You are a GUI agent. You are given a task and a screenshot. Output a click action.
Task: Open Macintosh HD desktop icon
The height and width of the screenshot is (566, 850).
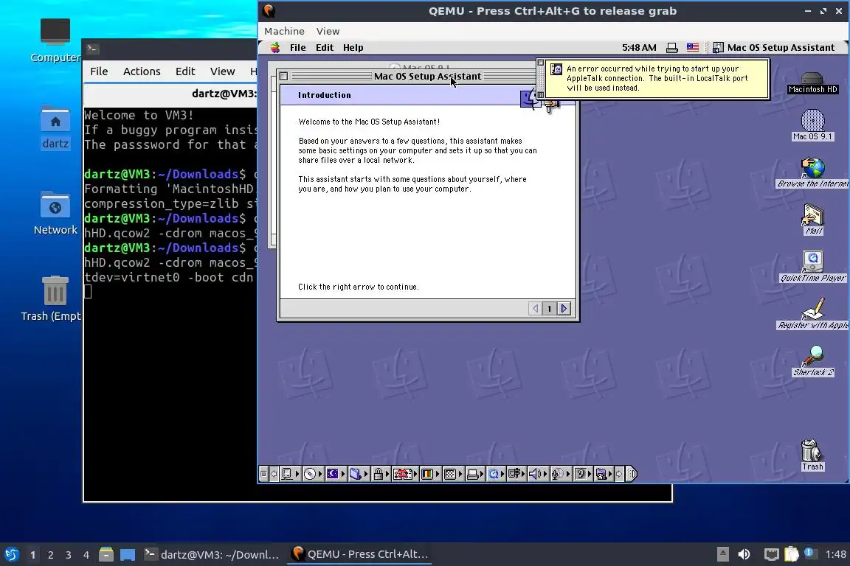812,83
